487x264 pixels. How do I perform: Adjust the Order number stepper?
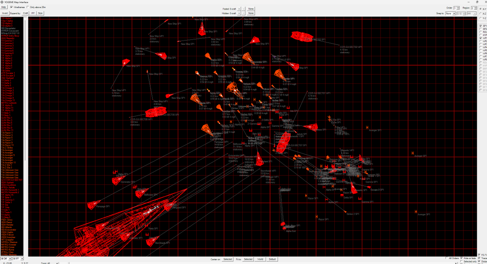(457, 8)
